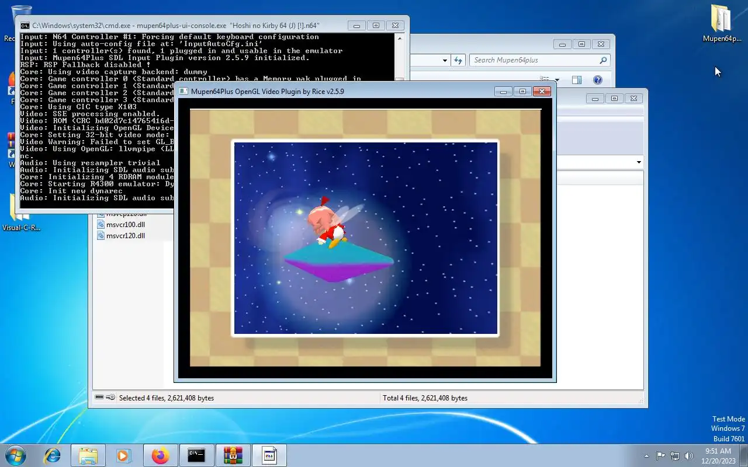Screen dimensions: 748x467
Task: Click the search magnifier in Explorer
Action: pos(603,60)
